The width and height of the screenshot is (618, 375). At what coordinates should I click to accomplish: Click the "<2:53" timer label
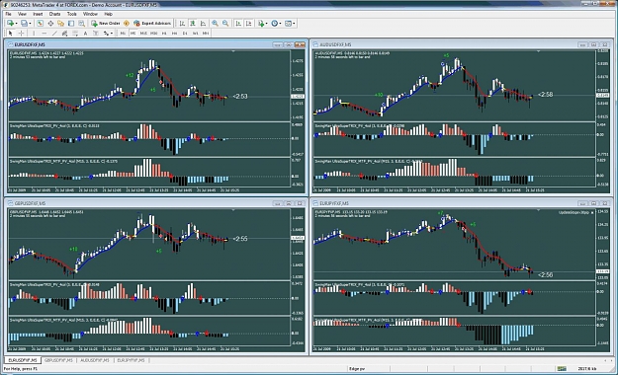[240, 96]
